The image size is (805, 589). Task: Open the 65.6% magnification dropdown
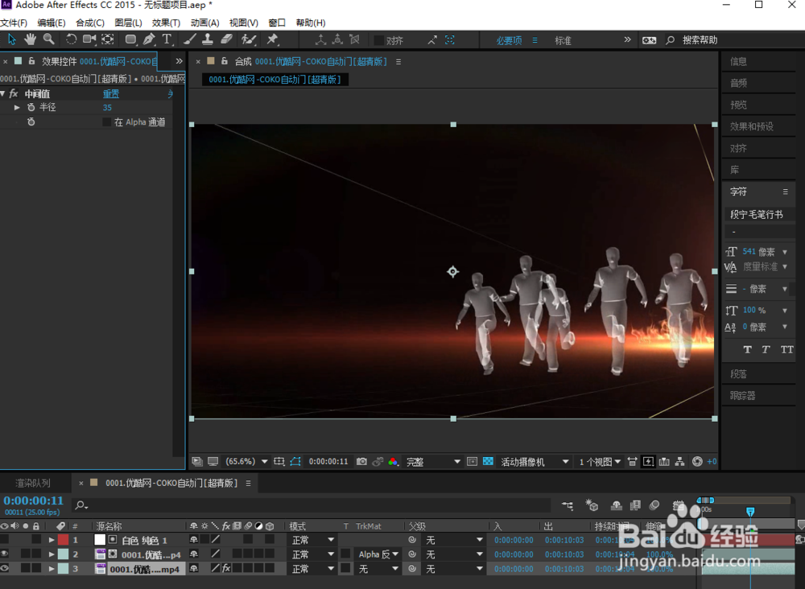tap(246, 461)
